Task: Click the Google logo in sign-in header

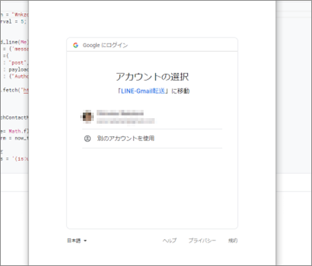Action: tap(76, 45)
